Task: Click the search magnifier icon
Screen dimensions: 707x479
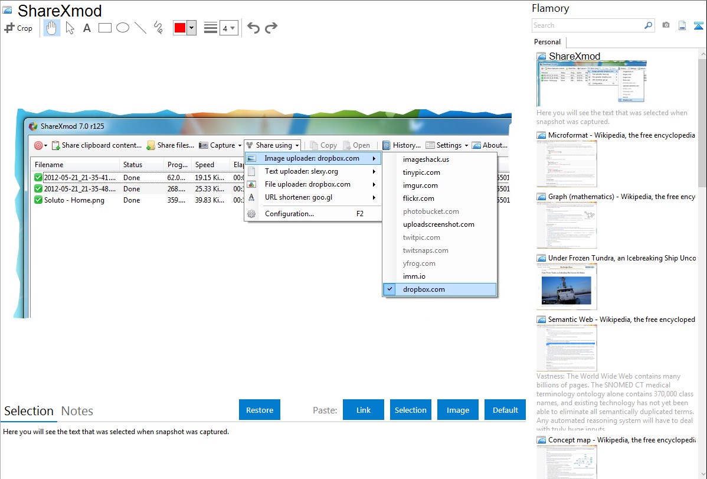Action: [649, 25]
